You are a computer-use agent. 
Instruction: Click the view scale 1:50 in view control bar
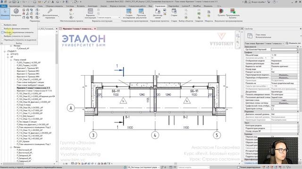pyautogui.click(x=65, y=164)
